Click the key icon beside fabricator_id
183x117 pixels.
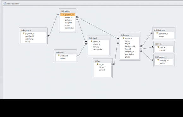coord(157,33)
